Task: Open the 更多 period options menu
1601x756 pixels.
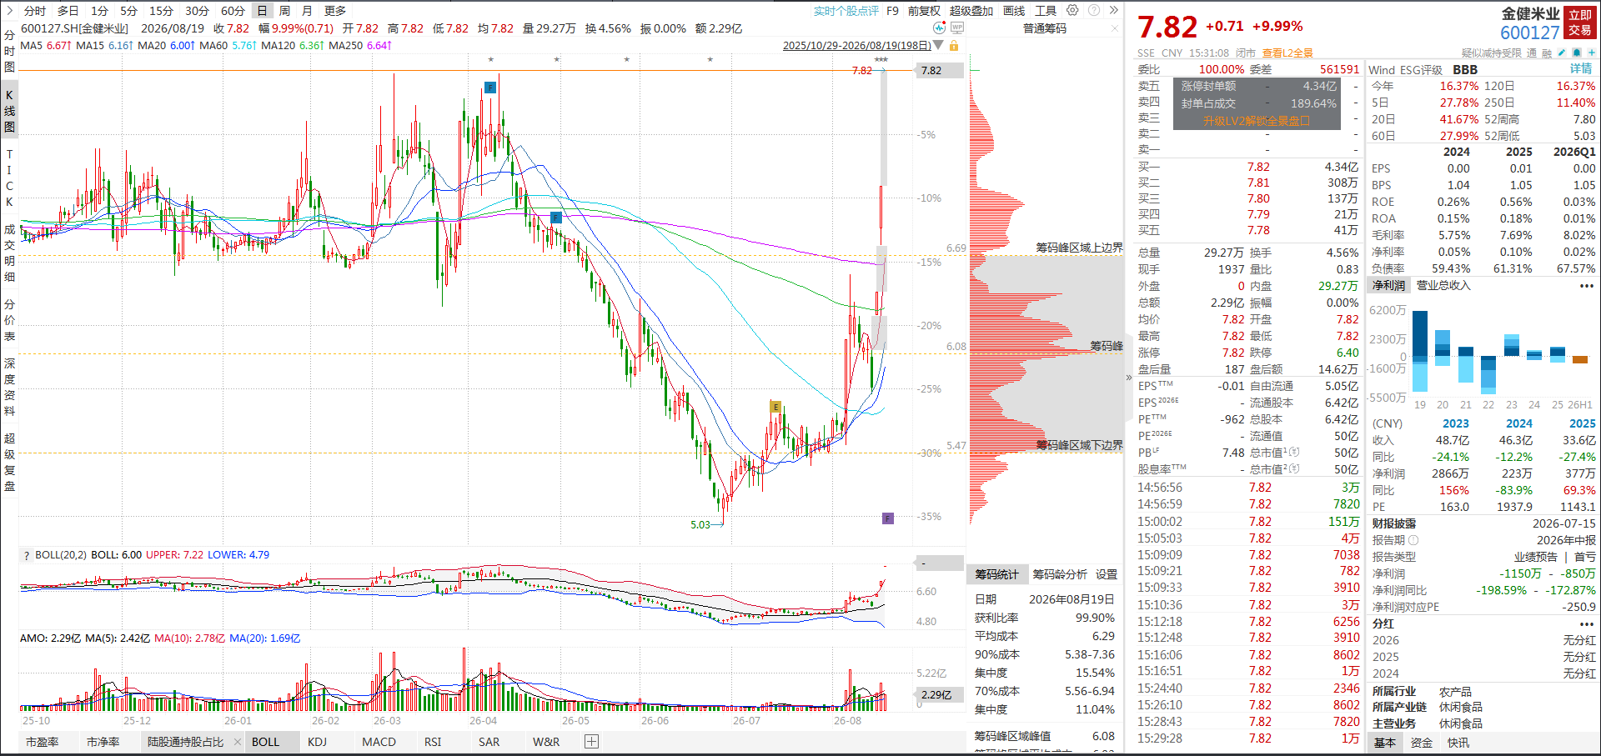Action: (x=335, y=11)
